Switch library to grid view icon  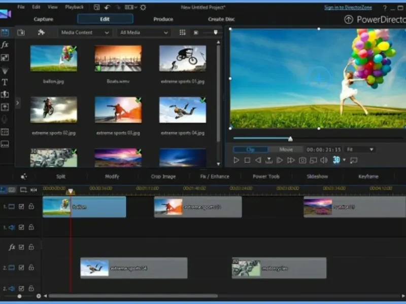pyautogui.click(x=182, y=32)
